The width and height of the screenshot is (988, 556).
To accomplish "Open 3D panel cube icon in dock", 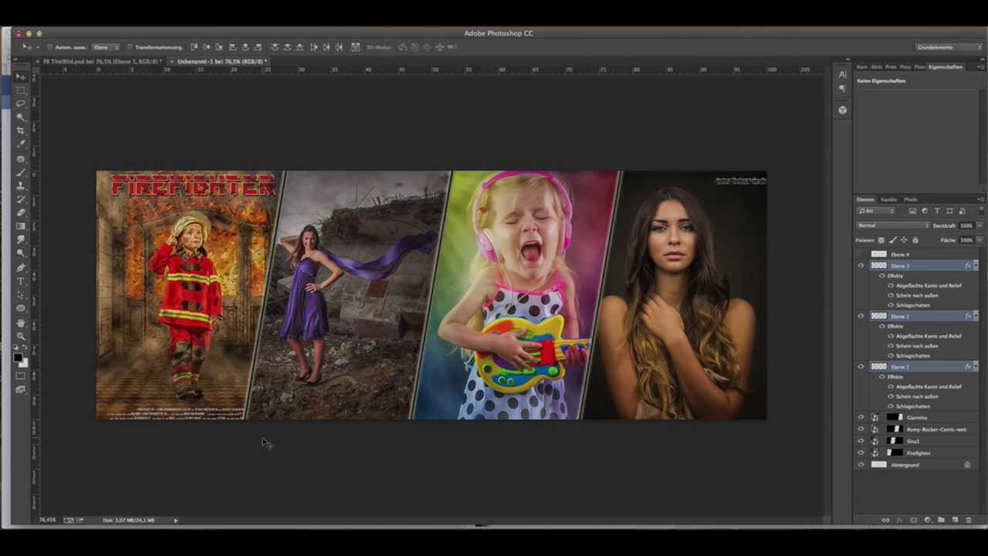I will [x=842, y=110].
